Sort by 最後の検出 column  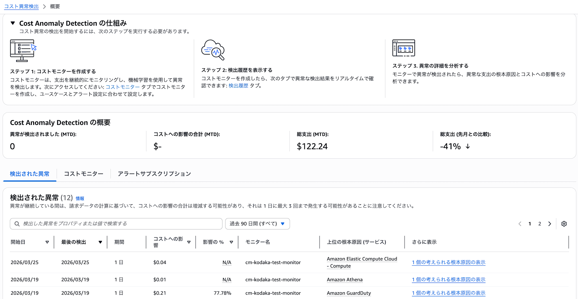click(100, 242)
